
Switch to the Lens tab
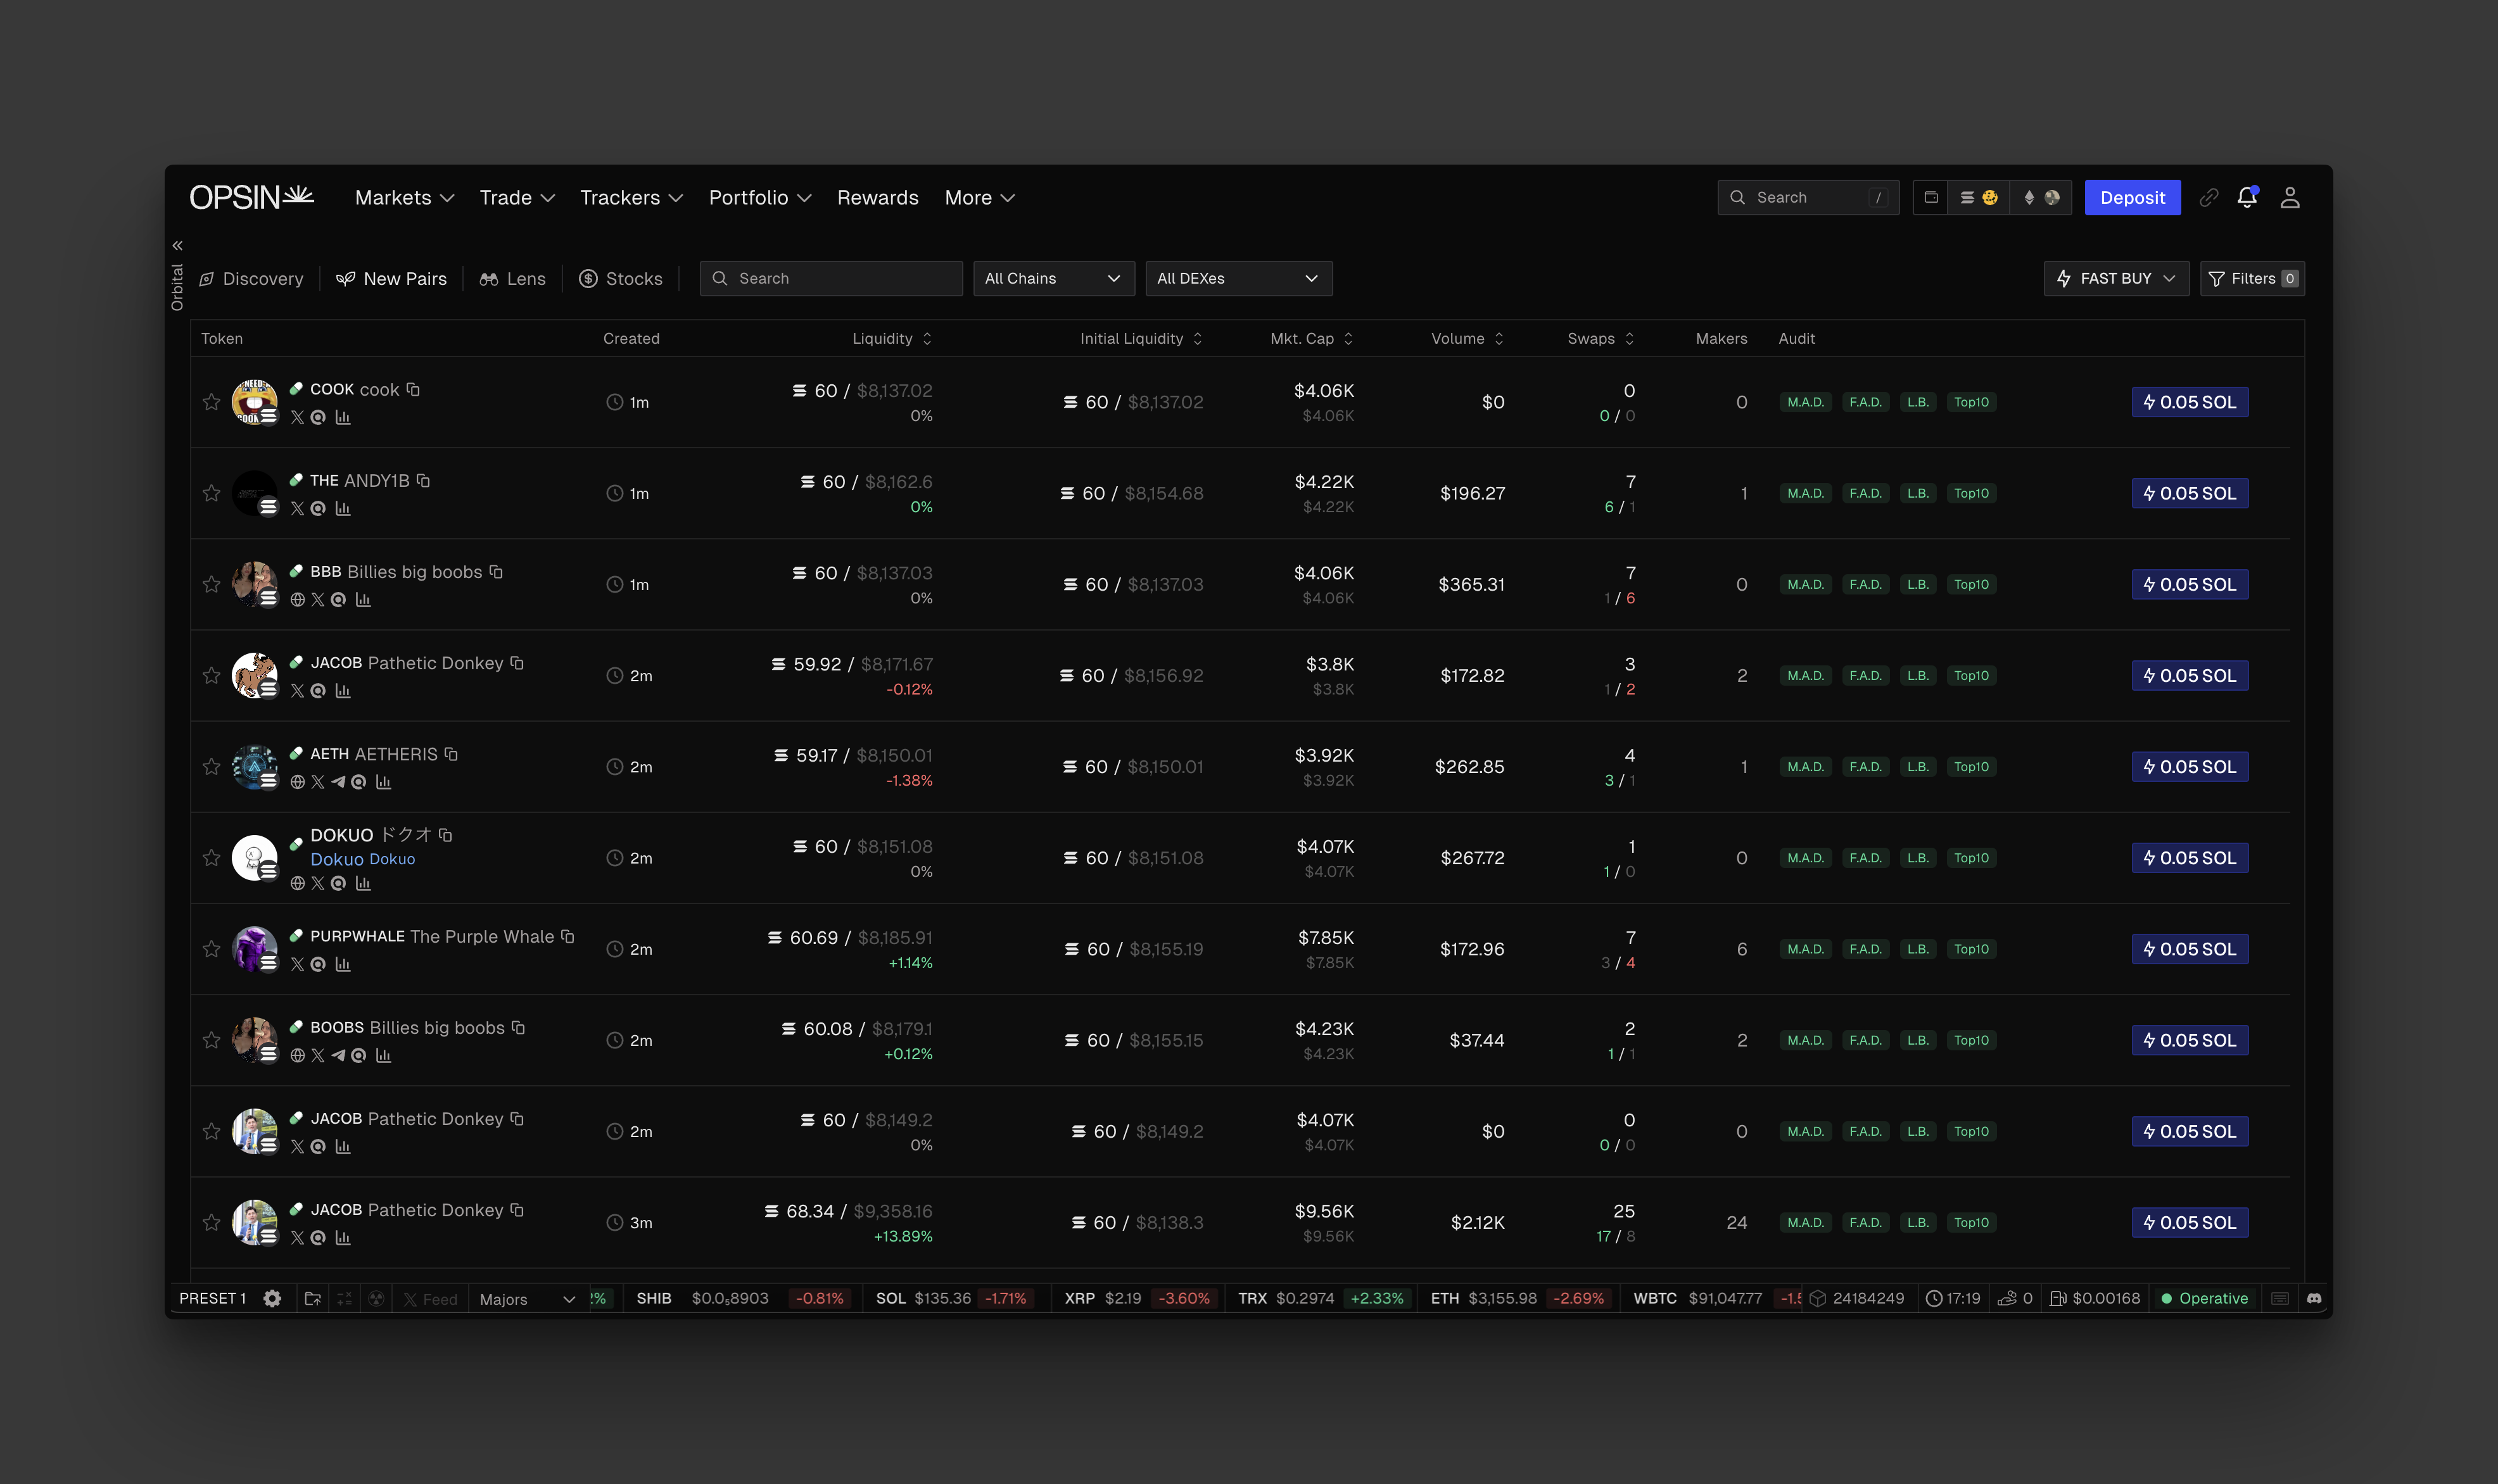pos(513,278)
